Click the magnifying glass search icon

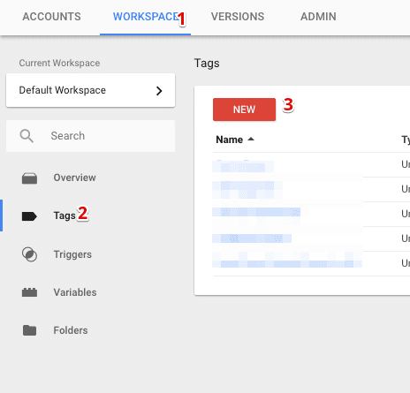coord(27,136)
